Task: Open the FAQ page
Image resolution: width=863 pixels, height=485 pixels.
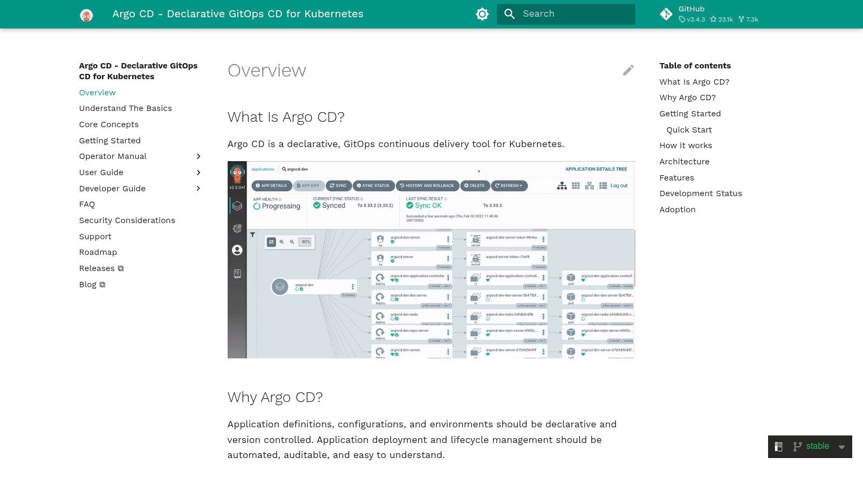Action: (x=87, y=204)
